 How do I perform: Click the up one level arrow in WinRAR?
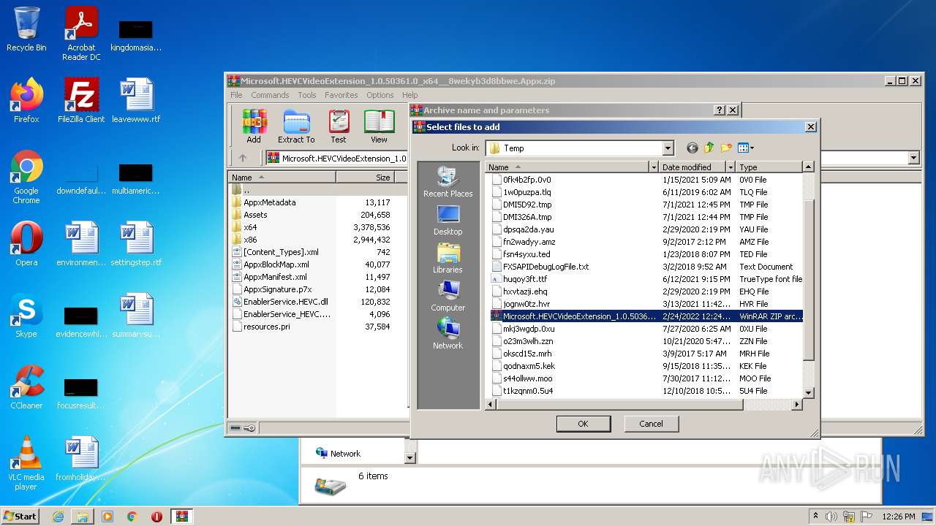tap(243, 158)
